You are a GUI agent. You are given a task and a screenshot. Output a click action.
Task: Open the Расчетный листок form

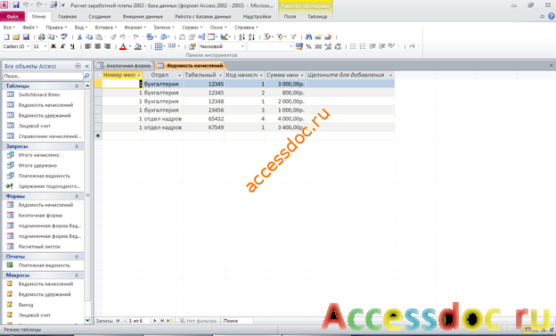39,247
